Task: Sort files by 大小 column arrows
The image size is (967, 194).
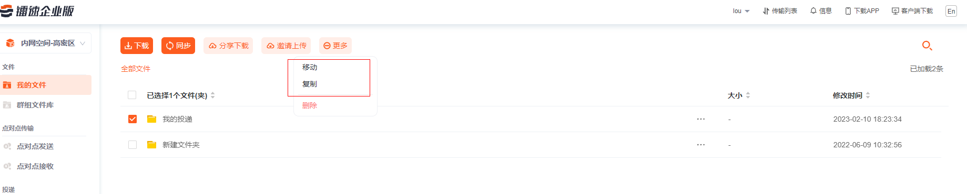Action: 748,95
